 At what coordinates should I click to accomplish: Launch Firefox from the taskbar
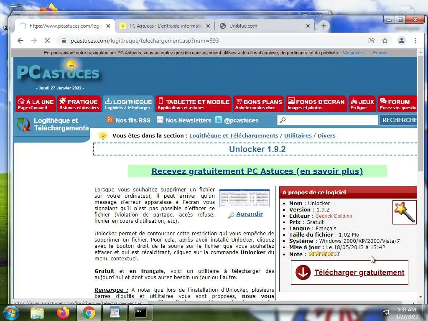[x=63, y=313]
